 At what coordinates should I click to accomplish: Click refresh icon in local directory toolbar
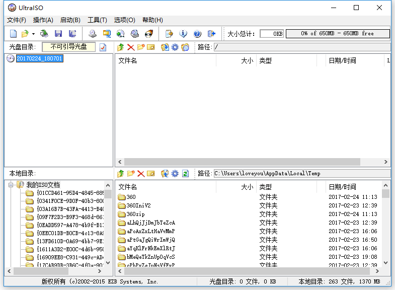(x=185, y=174)
